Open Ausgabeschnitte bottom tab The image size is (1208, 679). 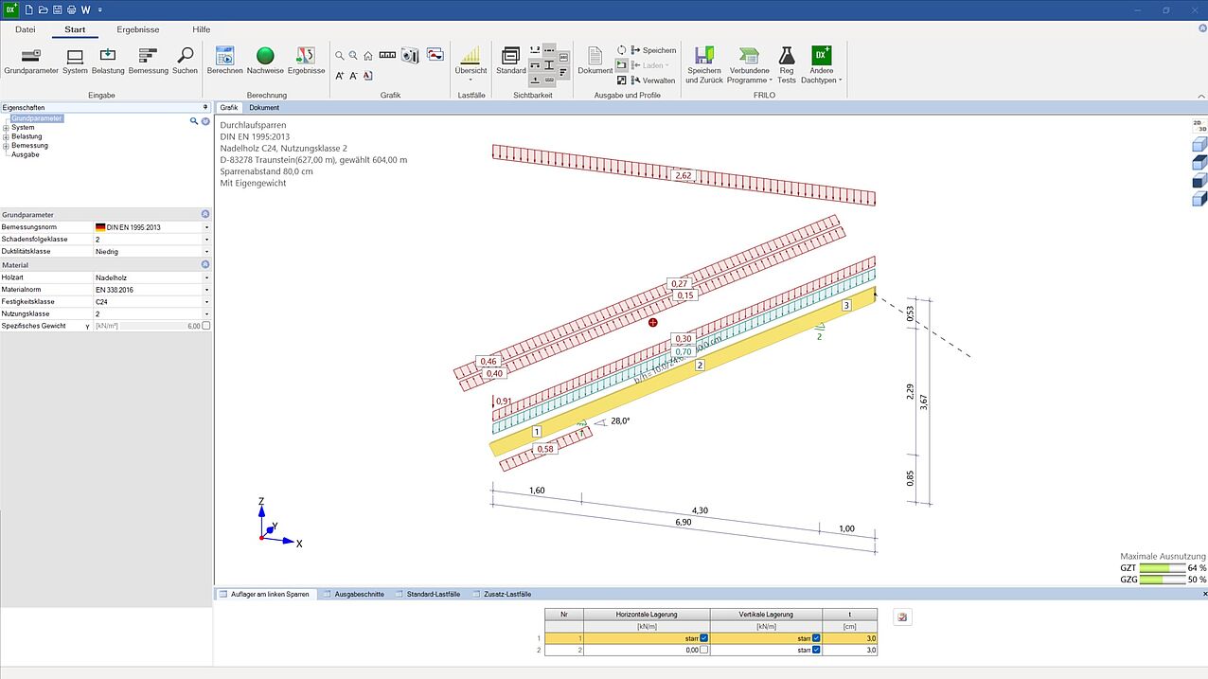point(353,594)
